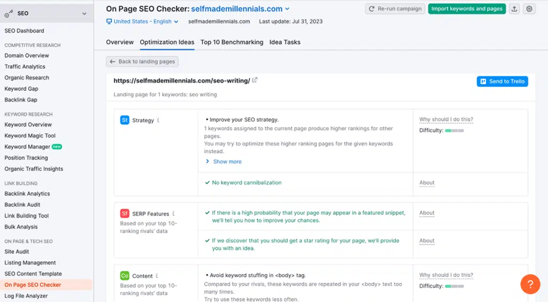Click the Strategy difficulty indicator bar

pos(454,130)
